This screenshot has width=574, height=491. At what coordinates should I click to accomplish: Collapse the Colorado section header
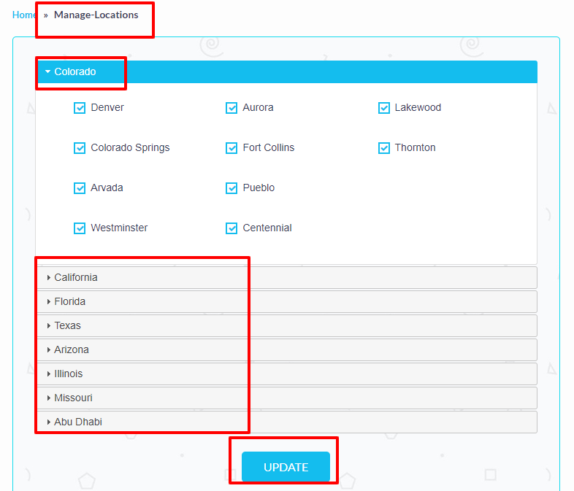click(75, 72)
